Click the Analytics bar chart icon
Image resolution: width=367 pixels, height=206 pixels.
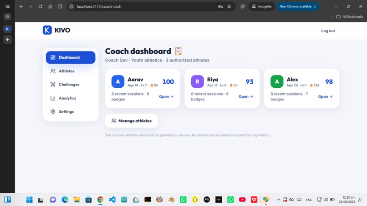click(x=53, y=98)
